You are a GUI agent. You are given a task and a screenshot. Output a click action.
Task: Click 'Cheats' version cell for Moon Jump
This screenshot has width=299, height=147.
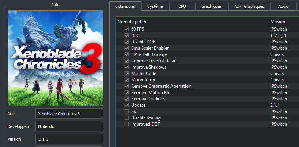coord(277,80)
